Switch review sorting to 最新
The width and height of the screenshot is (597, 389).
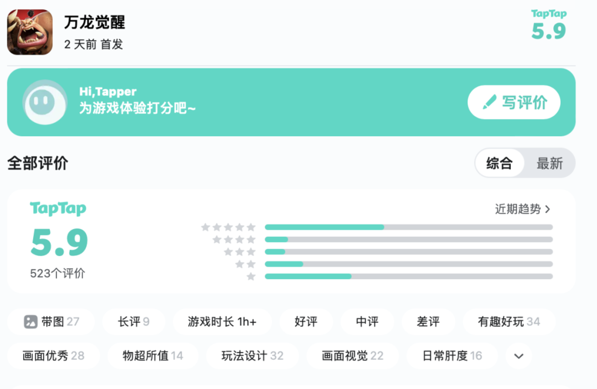point(550,163)
